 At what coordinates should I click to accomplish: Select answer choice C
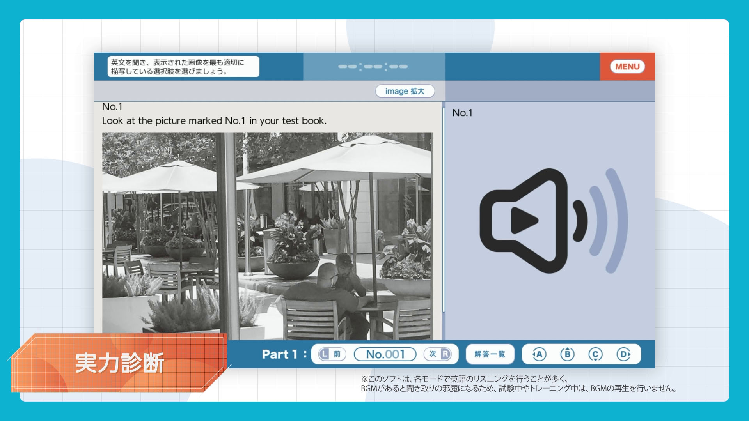pyautogui.click(x=595, y=354)
